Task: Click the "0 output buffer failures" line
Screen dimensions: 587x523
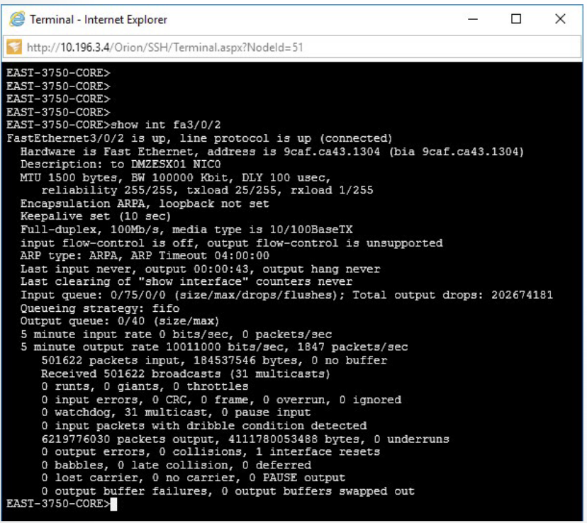Action: pyautogui.click(x=227, y=491)
